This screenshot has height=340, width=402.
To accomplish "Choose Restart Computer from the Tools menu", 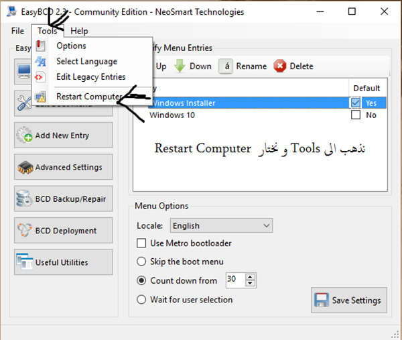I will (x=88, y=97).
